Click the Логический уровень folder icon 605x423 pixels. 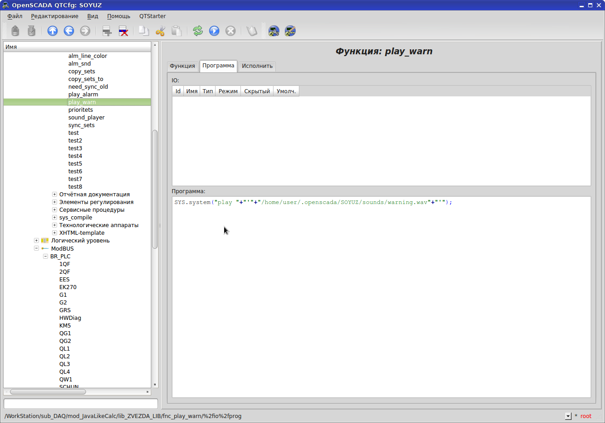point(45,241)
